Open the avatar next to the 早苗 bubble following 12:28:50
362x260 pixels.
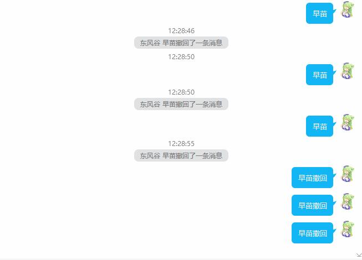348,71
